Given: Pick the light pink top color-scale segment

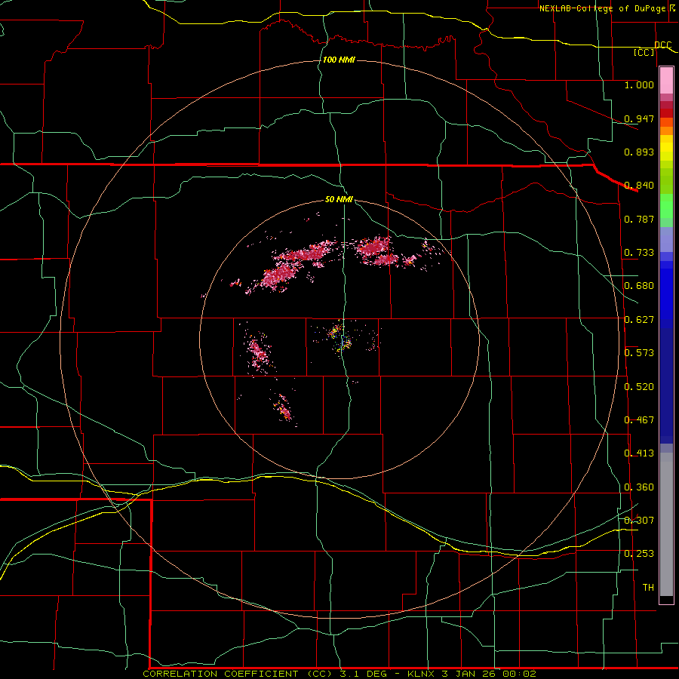Looking at the screenshot, I should [x=666, y=80].
